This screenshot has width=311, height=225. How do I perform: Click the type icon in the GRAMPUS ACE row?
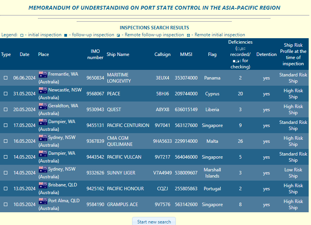[x=5, y=204]
